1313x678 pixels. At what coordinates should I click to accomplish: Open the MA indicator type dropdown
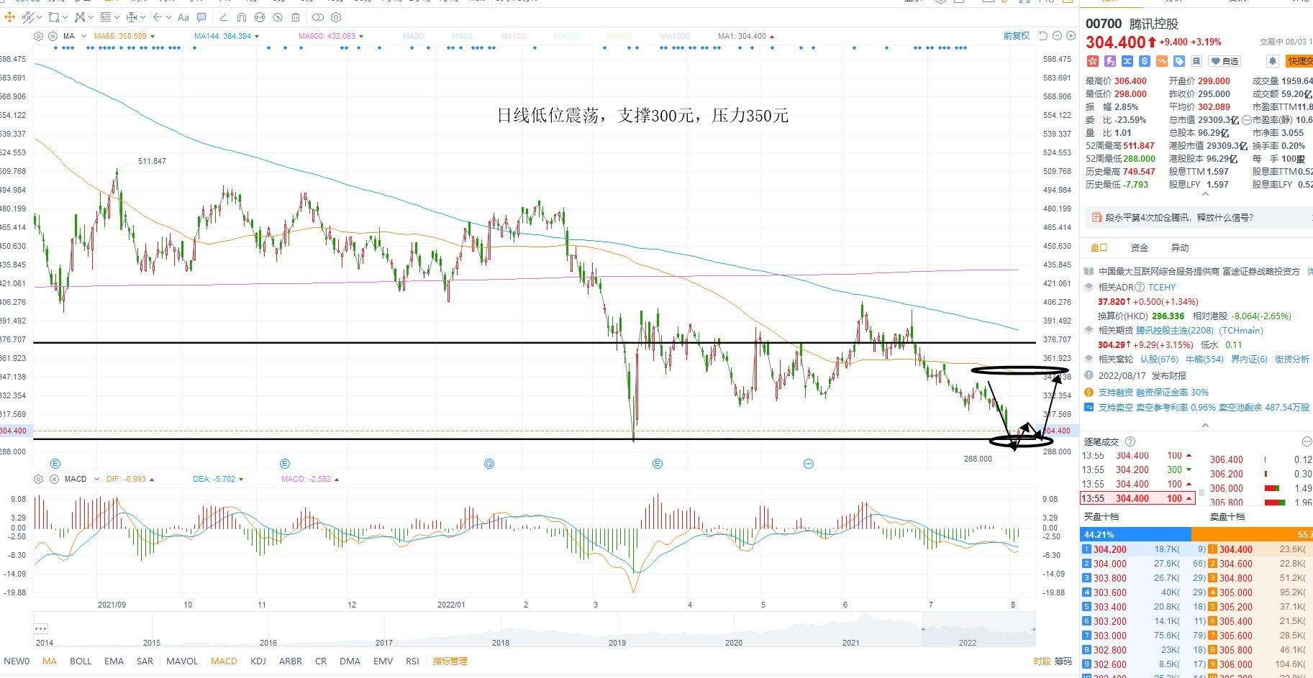(x=83, y=36)
